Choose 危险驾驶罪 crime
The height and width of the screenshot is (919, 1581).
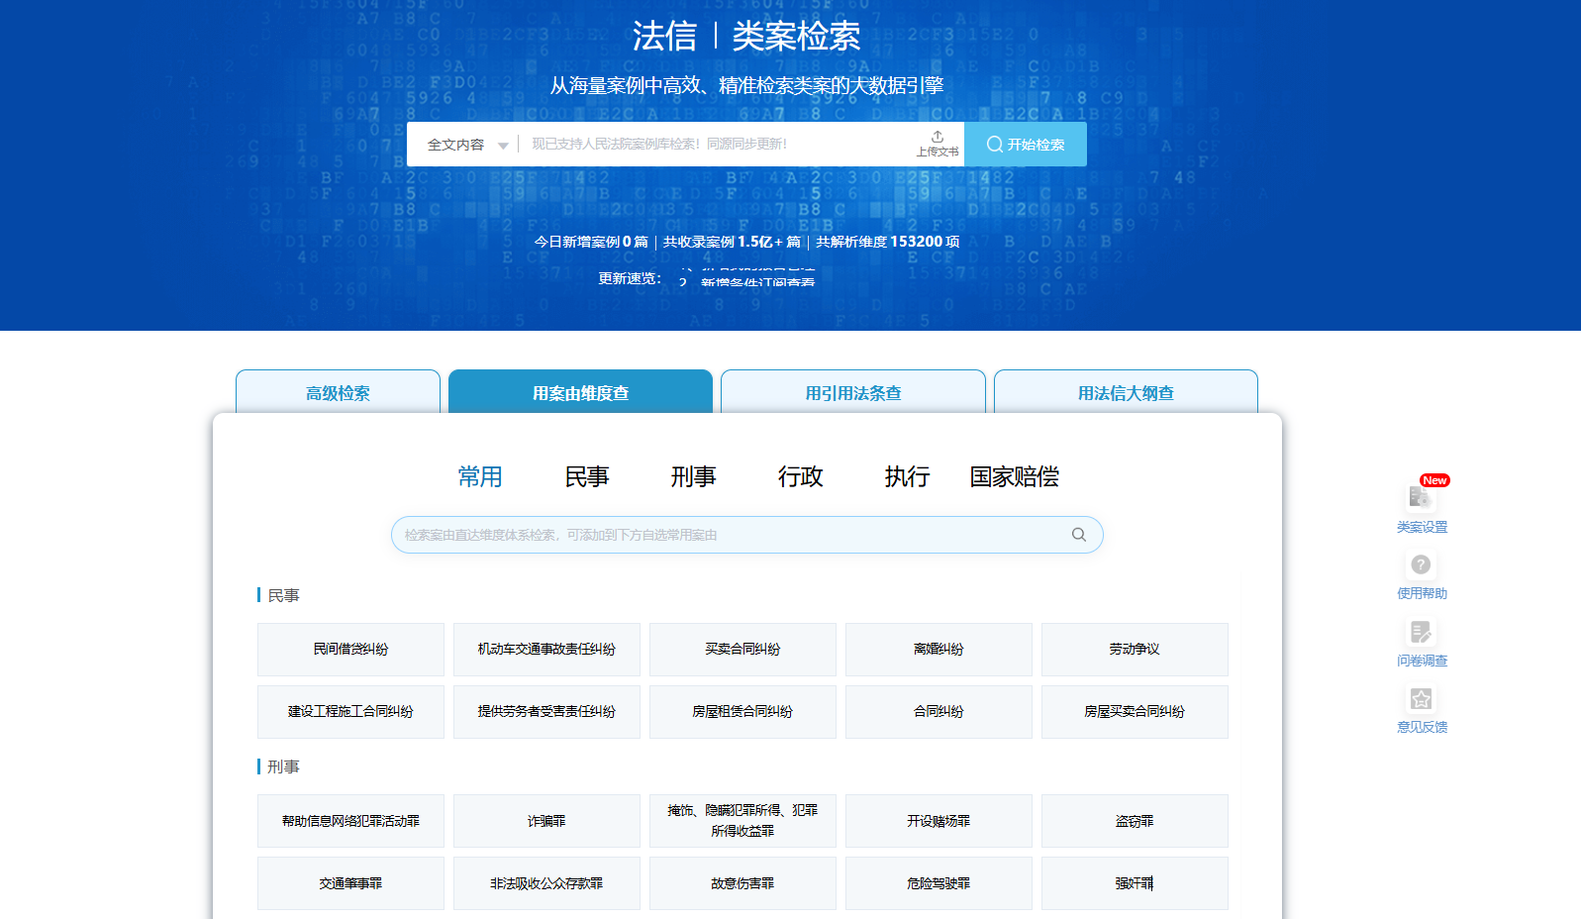coord(939,883)
